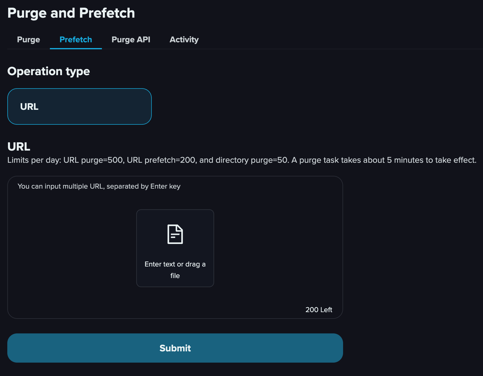Select the Prefetch tab
The width and height of the screenshot is (483, 376).
[76, 40]
